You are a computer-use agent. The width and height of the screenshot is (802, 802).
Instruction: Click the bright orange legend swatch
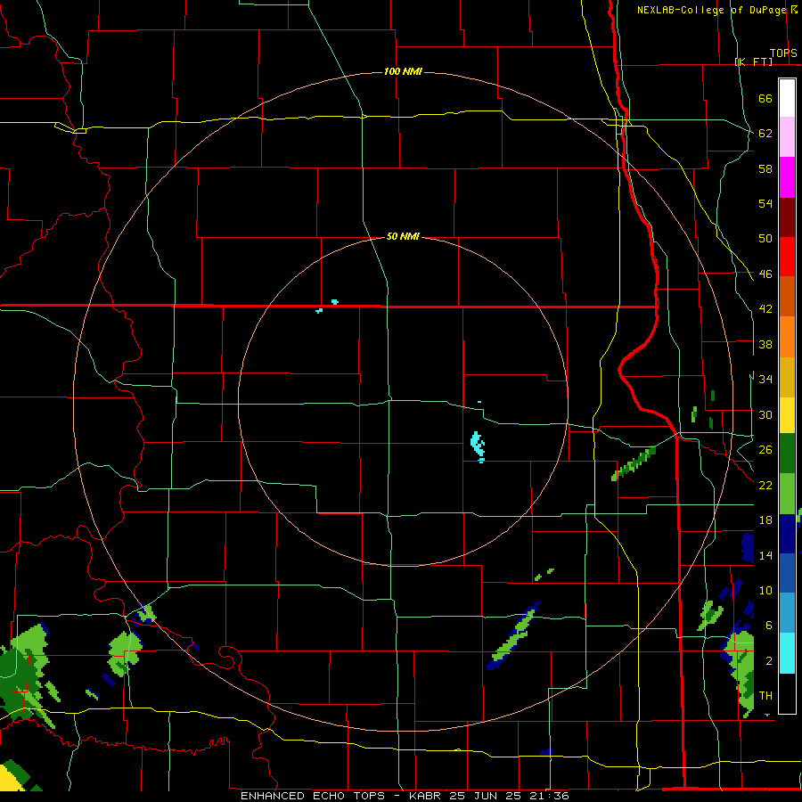787,337
